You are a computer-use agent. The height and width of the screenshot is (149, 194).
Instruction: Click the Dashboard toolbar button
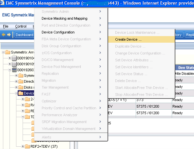coord(24,35)
